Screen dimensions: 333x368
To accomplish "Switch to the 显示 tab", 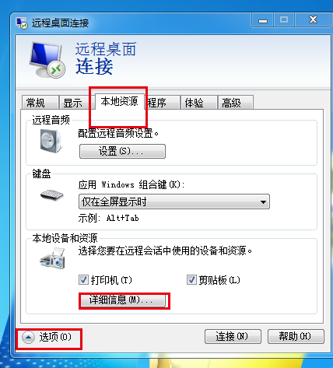I will click(x=73, y=103).
